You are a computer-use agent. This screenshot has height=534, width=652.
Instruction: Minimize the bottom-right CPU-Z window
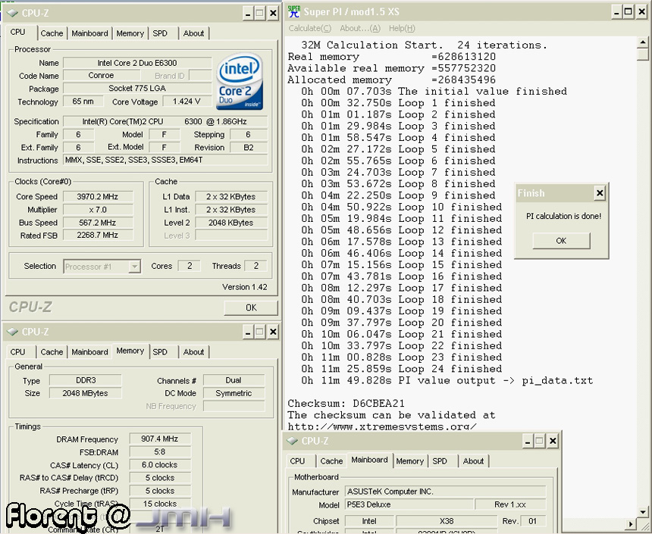[x=528, y=441]
